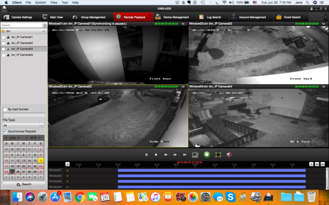Select June 26 in the calendar
The height and width of the screenshot is (205, 329).
18,172
